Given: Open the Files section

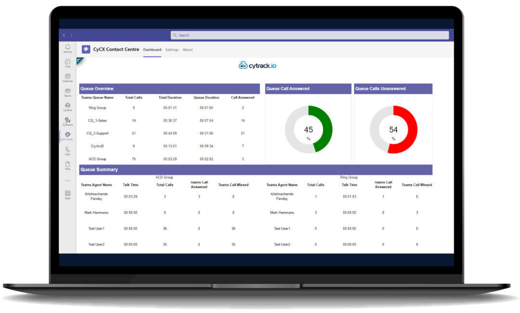Looking at the screenshot, I should tap(67, 165).
